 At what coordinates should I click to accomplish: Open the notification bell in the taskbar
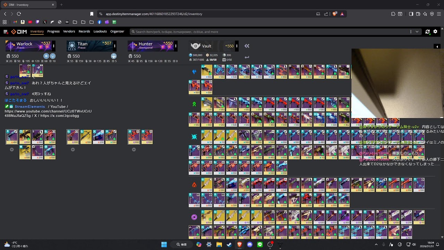[x=438, y=244]
